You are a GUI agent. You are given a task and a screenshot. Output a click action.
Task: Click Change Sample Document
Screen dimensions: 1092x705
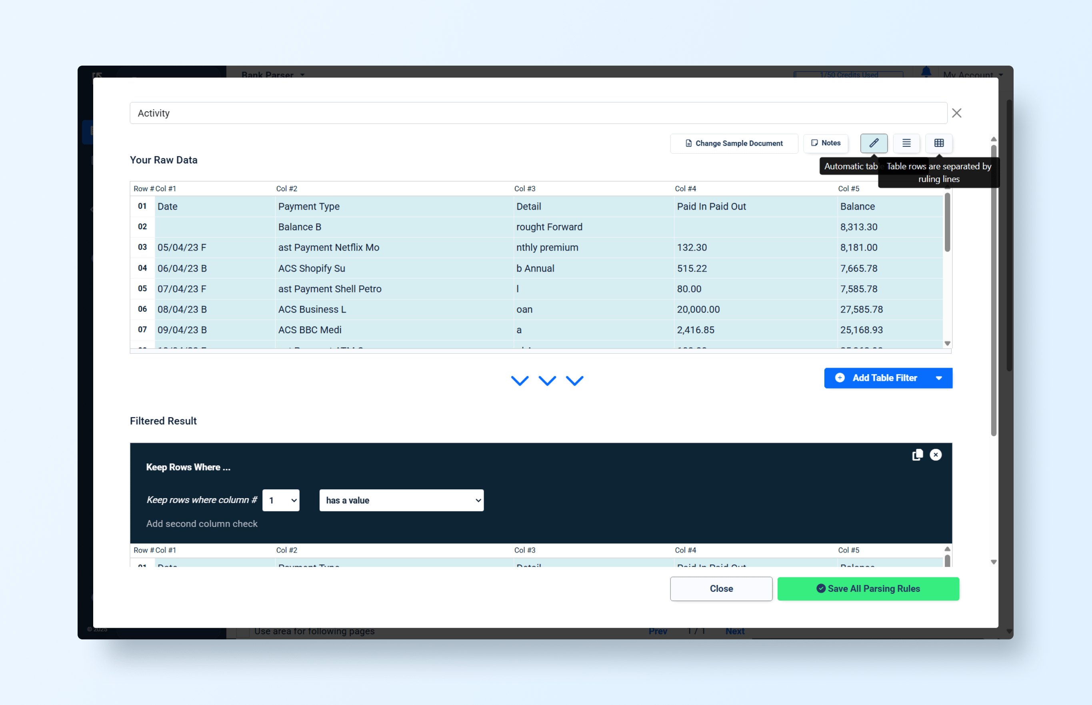[734, 143]
